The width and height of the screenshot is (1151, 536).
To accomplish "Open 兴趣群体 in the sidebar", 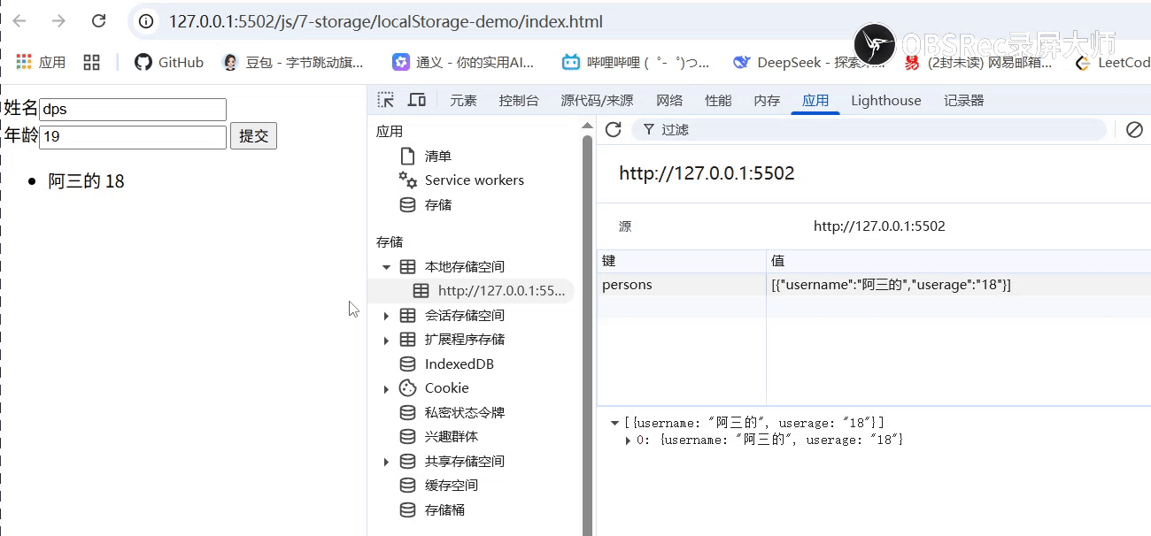I will point(451,437).
